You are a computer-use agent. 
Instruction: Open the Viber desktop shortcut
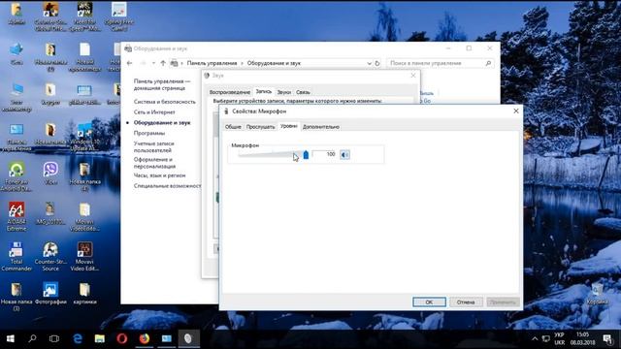[50, 174]
